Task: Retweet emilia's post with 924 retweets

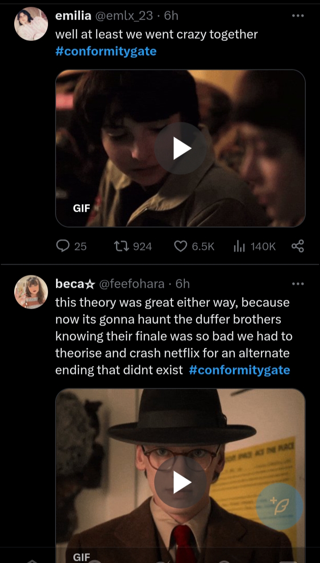Action: coord(133,246)
